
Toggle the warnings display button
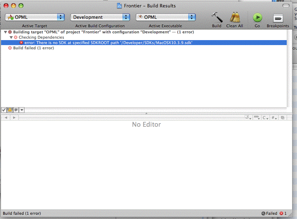(x=10, y=110)
